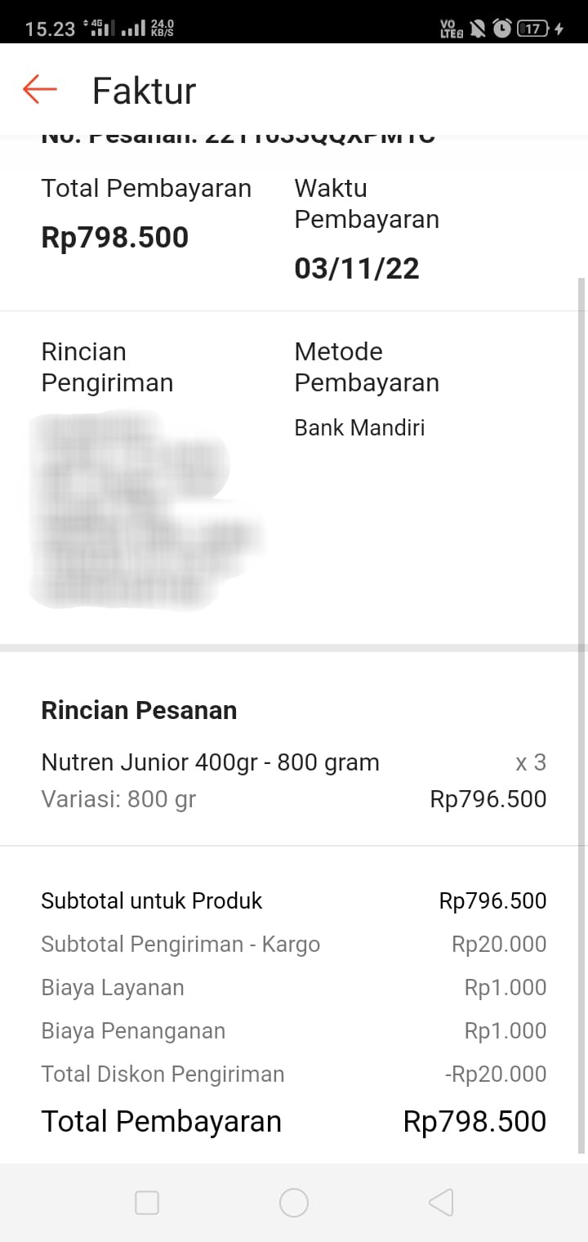
Task: Tap the alarm clock status icon
Action: [502, 29]
